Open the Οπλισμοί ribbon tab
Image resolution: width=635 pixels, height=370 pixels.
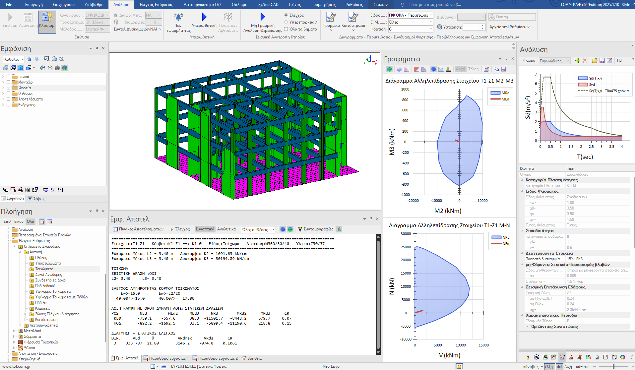click(240, 5)
